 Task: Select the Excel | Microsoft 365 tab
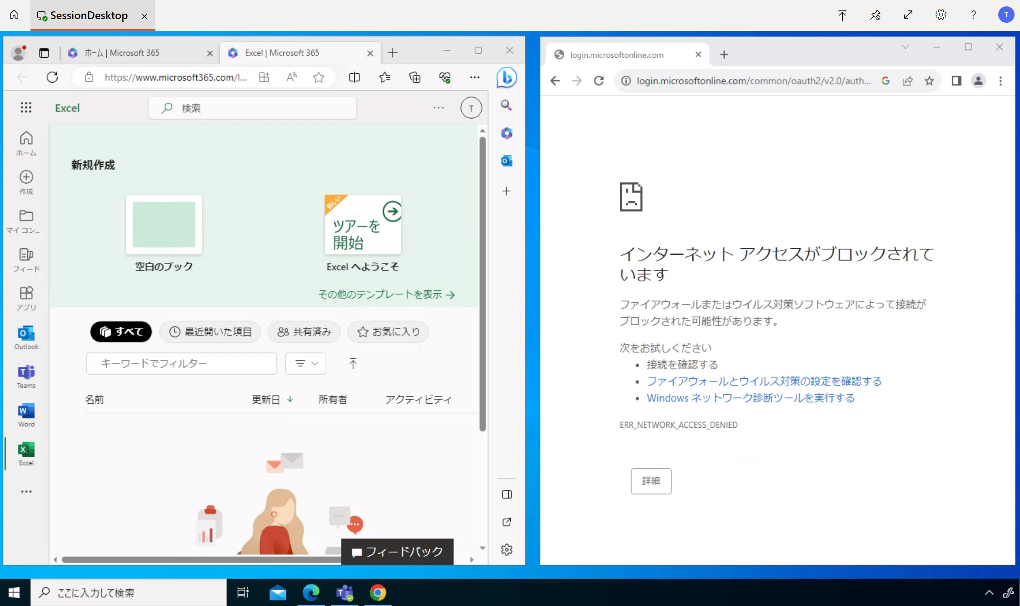[x=300, y=53]
